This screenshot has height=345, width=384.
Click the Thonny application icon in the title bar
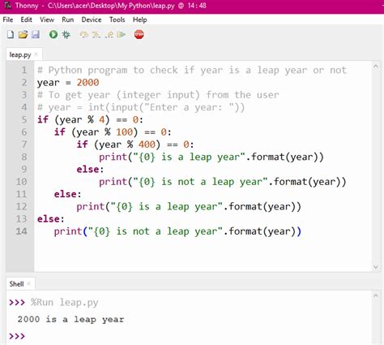[7, 6]
